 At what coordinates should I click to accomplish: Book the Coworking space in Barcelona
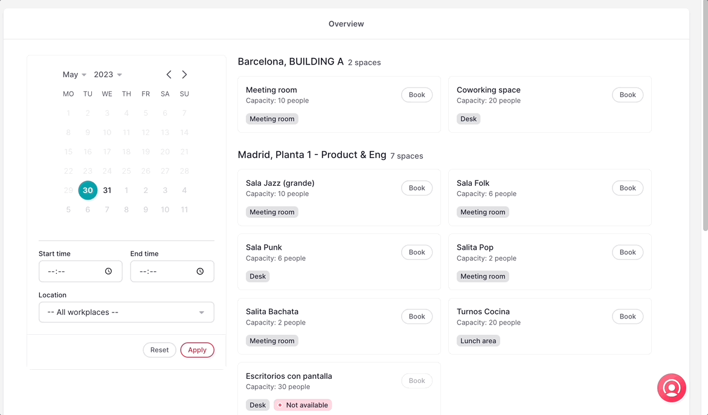point(627,95)
